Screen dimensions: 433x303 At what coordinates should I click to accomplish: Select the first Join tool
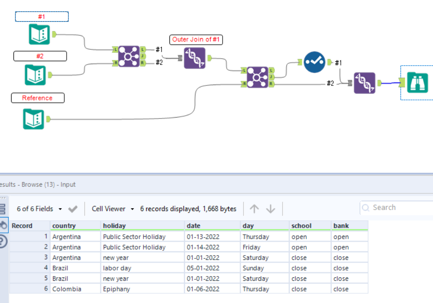[x=129, y=57]
